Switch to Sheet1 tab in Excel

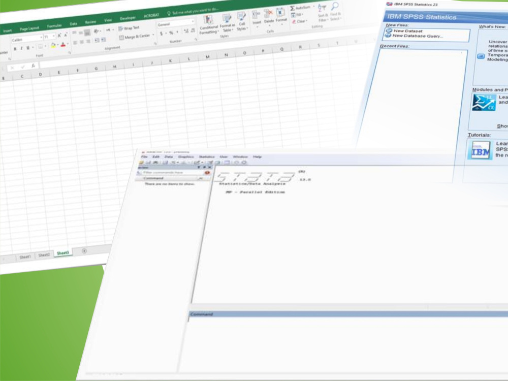coord(25,257)
